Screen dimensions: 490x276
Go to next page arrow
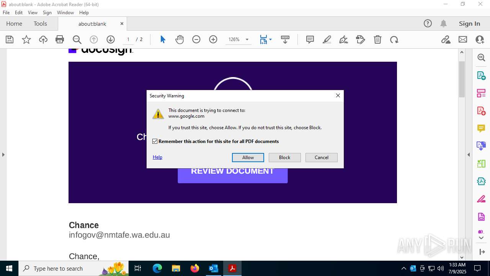(111, 39)
